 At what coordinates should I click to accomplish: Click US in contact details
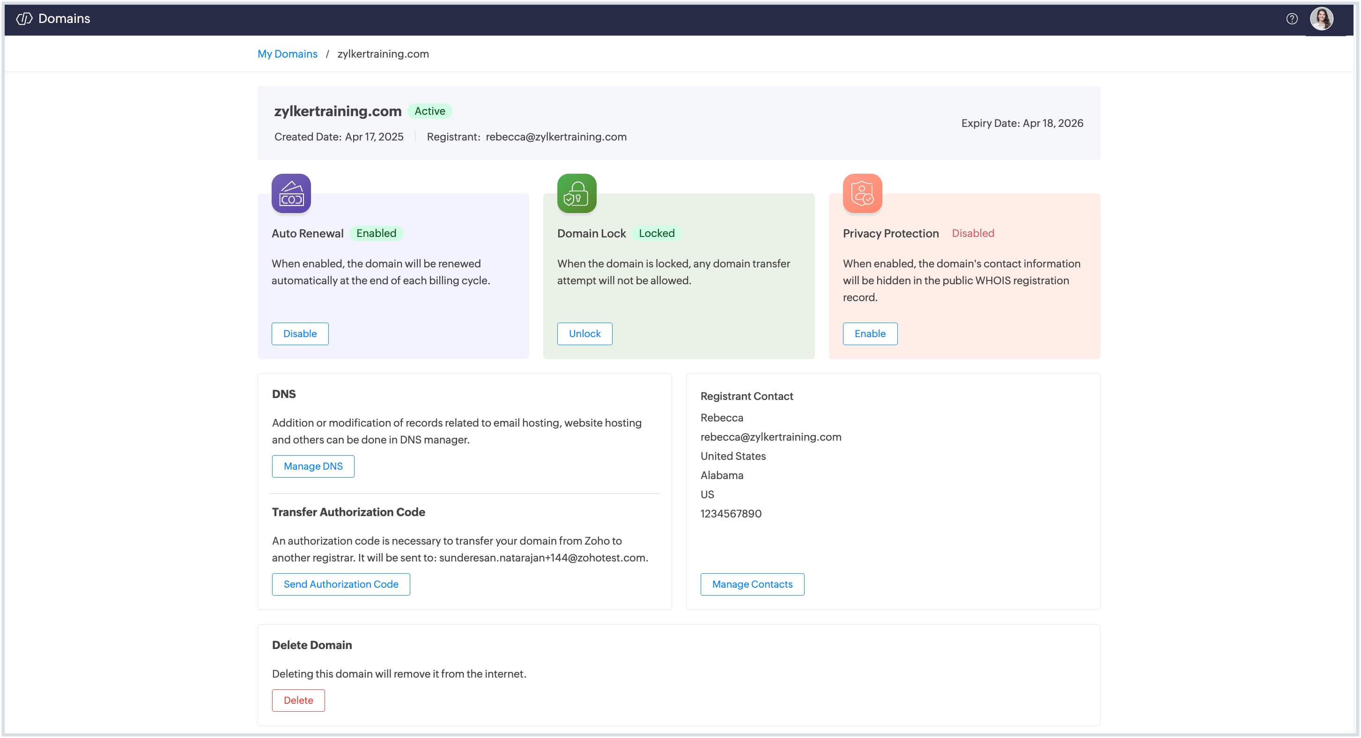pos(707,494)
